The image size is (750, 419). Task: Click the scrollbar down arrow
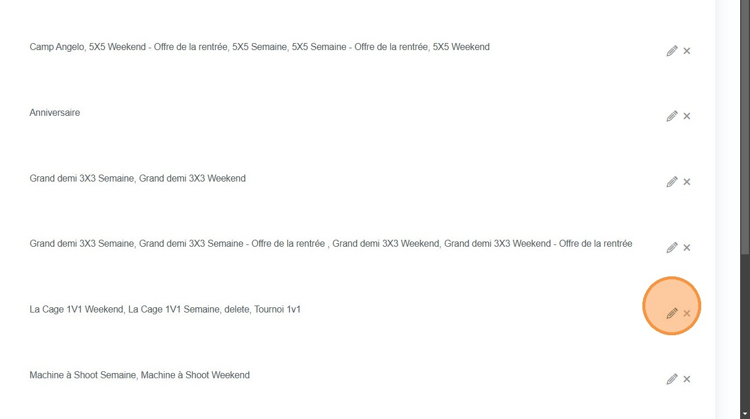[745, 414]
